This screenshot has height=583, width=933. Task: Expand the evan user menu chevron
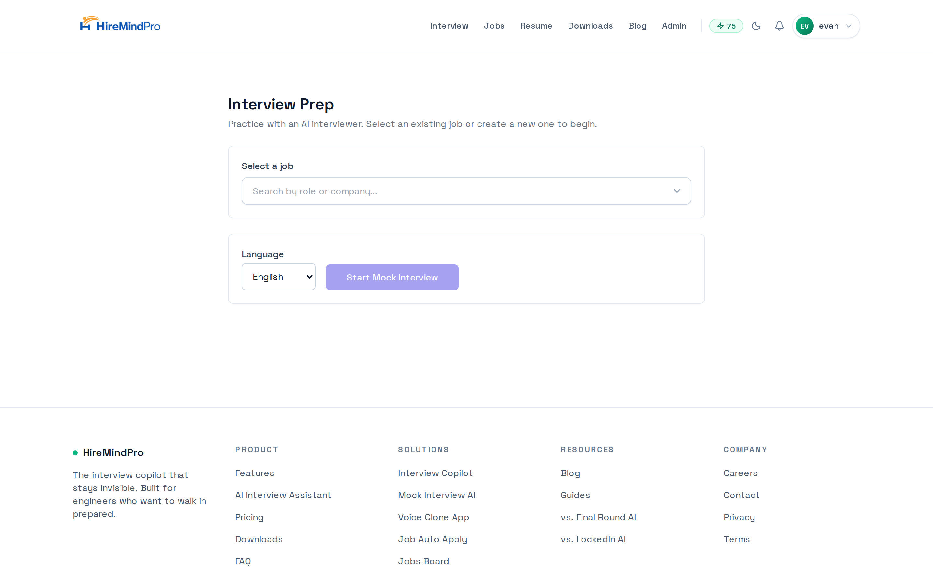(x=848, y=26)
